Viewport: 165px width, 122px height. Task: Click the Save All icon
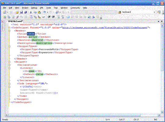[26, 12]
